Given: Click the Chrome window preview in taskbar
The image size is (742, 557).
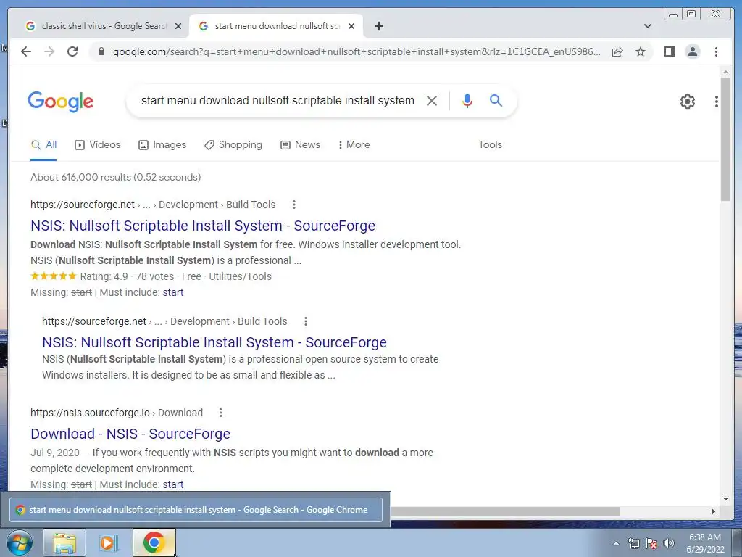Looking at the screenshot, I should click(196, 510).
